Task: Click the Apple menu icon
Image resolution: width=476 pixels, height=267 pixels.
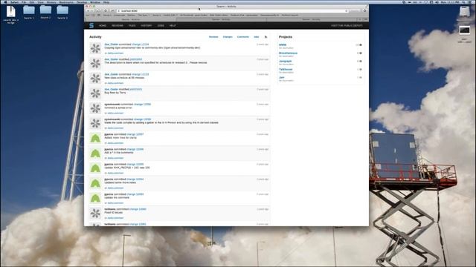Action: coord(5,1)
